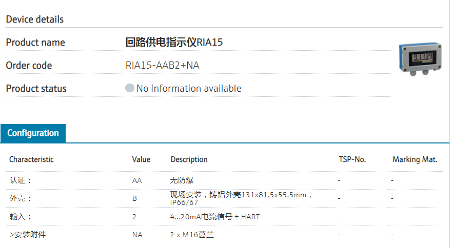Click the product name 回路供电指示仪RIA15
This screenshot has width=451, height=248.
click(x=174, y=43)
